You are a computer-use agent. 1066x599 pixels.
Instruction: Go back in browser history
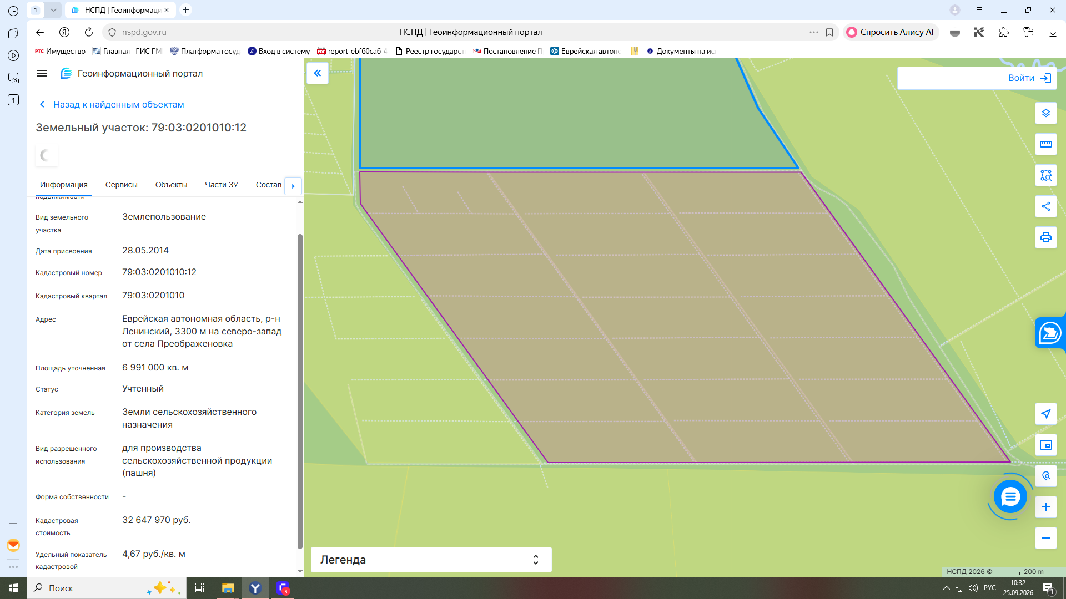coord(40,32)
